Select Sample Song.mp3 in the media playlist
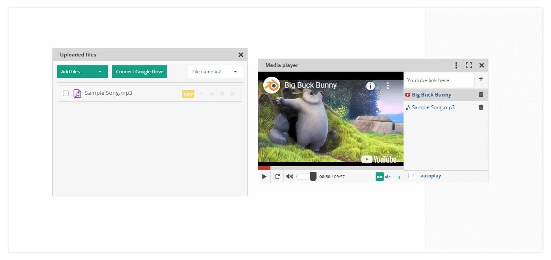 click(433, 107)
